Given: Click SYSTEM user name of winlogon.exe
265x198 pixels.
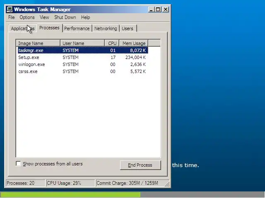Looking at the screenshot, I should pyautogui.click(x=70, y=64).
